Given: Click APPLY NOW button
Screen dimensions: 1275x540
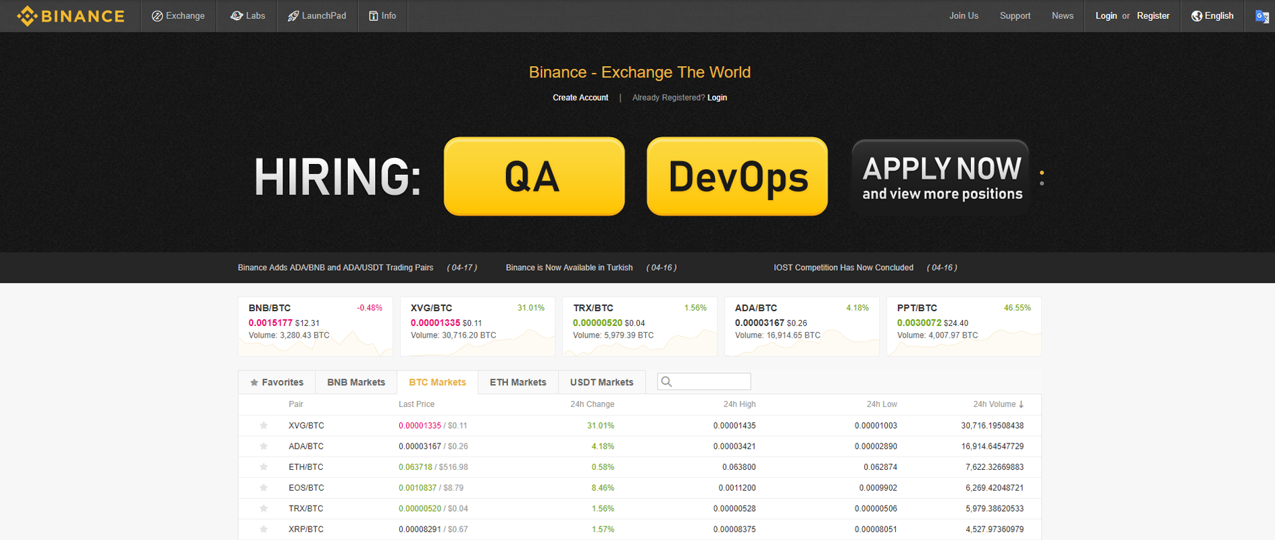Looking at the screenshot, I should click(x=941, y=178).
